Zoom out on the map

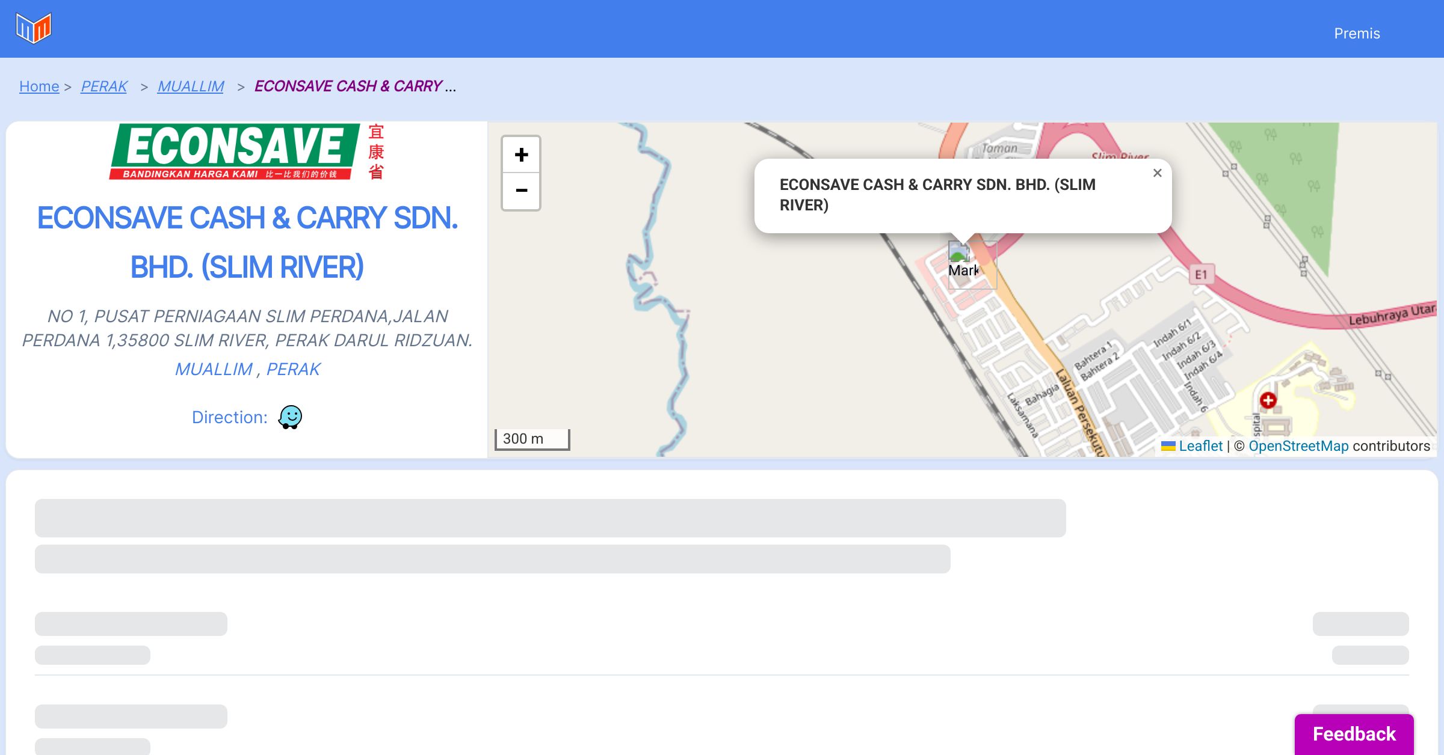[x=521, y=191]
